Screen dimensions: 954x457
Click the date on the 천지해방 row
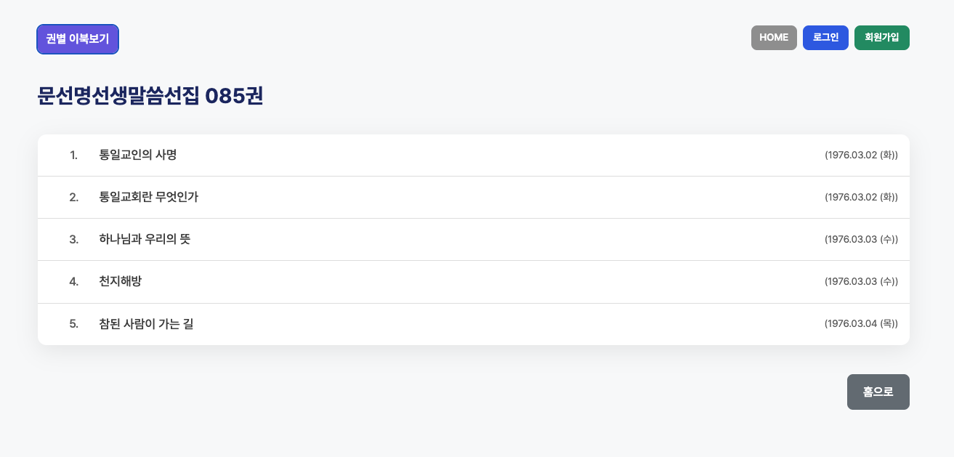[861, 282]
